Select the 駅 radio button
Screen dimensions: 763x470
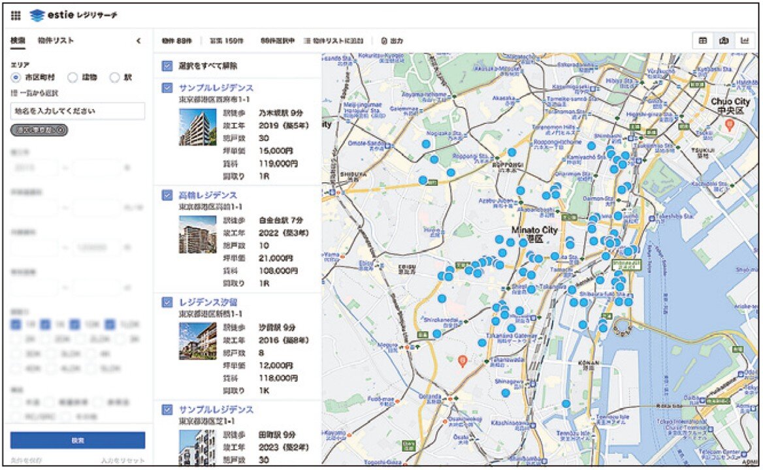point(115,77)
